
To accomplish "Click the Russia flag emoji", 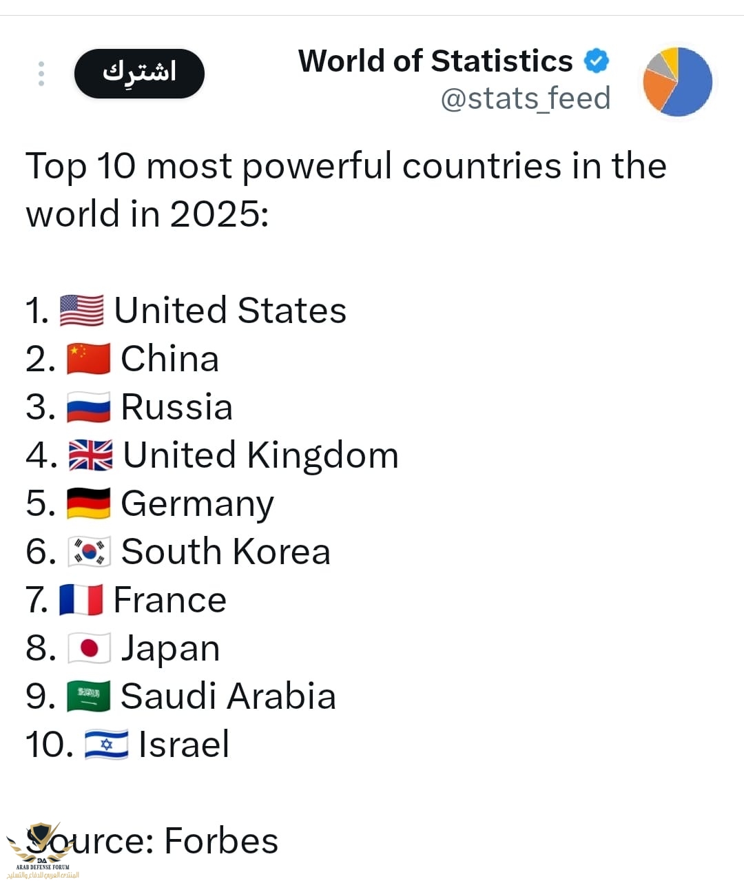I will (x=88, y=407).
